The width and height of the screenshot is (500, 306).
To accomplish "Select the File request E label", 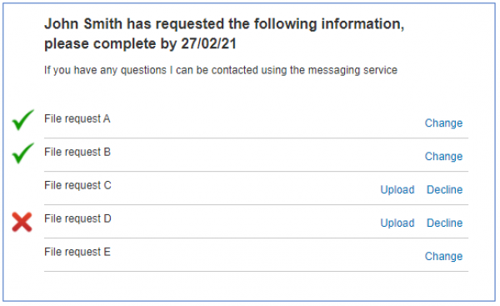I will (77, 252).
